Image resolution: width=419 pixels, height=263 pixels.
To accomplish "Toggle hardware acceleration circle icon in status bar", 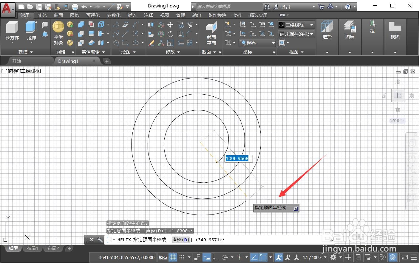I will point(393,257).
